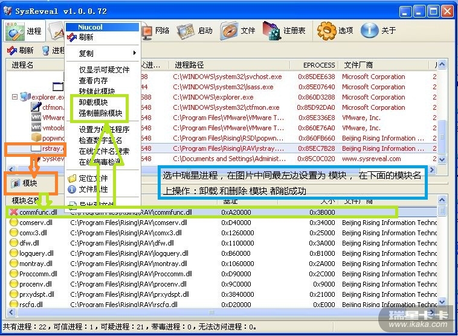Select the commfunc.dll module row icon

click(x=13, y=212)
